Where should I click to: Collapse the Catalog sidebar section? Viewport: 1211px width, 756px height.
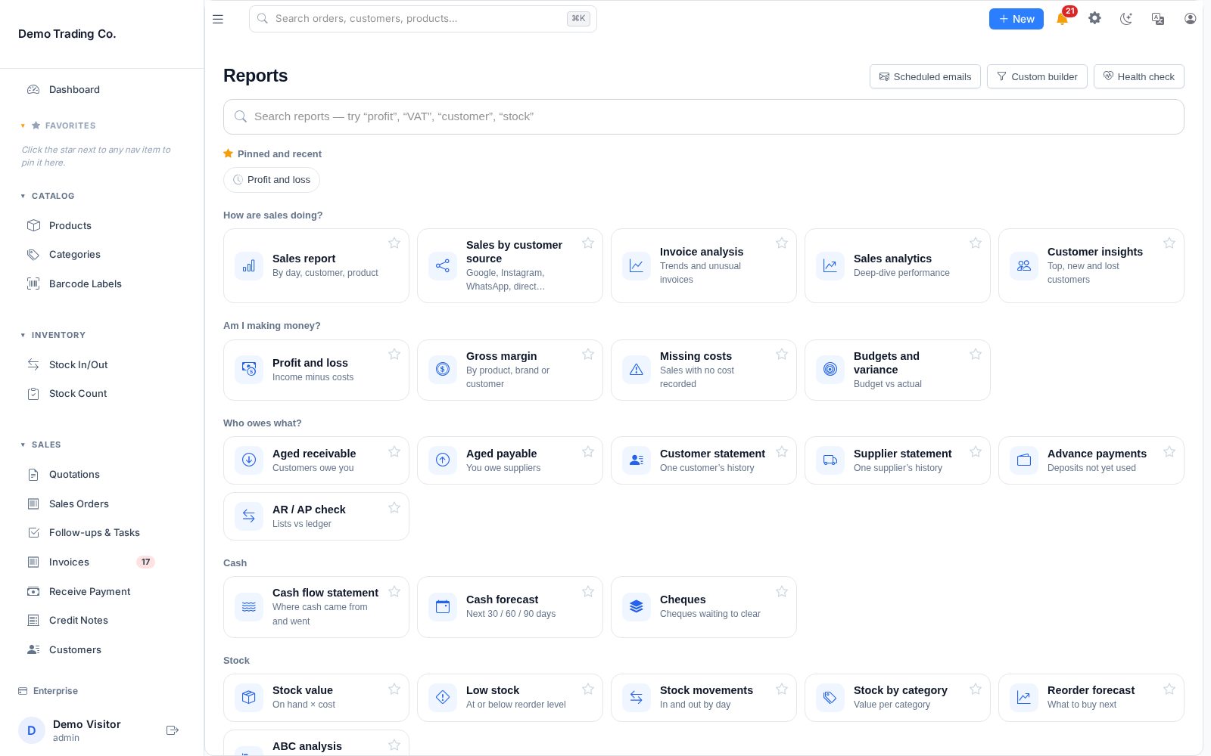click(48, 196)
